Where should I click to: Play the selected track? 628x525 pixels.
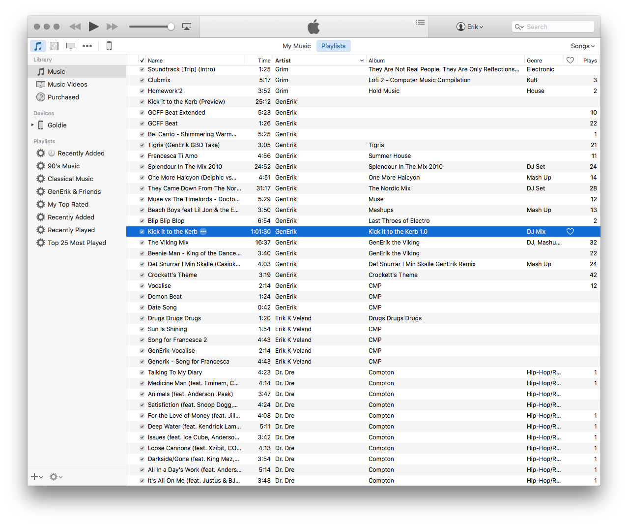click(94, 27)
